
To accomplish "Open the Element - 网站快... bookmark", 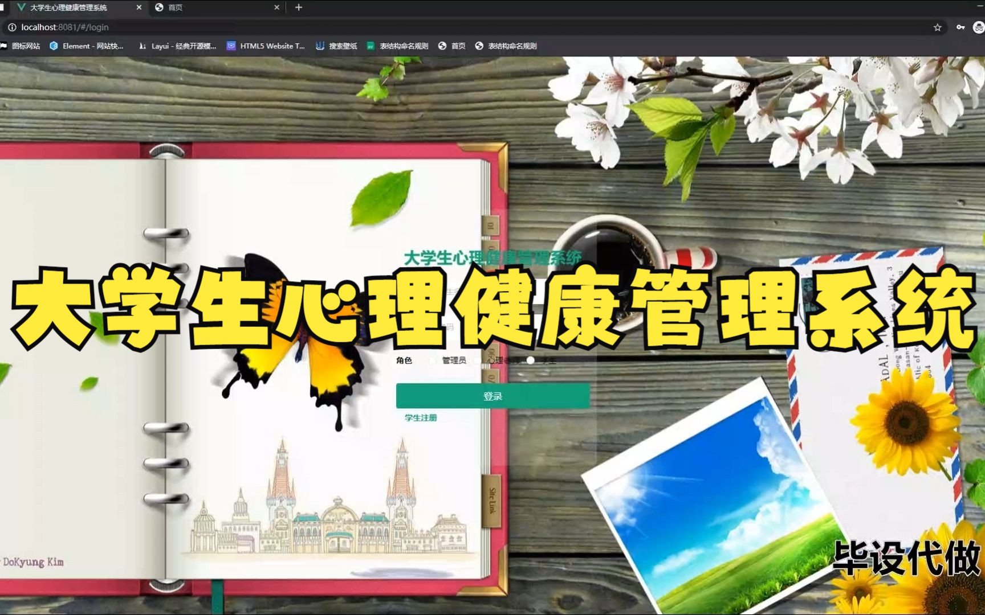I will pyautogui.click(x=87, y=46).
